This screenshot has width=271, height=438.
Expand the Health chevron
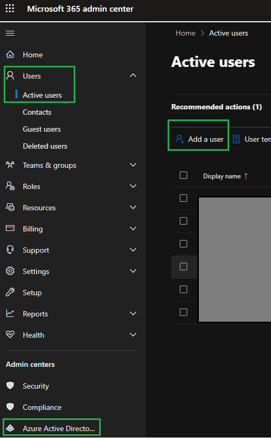[x=133, y=334]
